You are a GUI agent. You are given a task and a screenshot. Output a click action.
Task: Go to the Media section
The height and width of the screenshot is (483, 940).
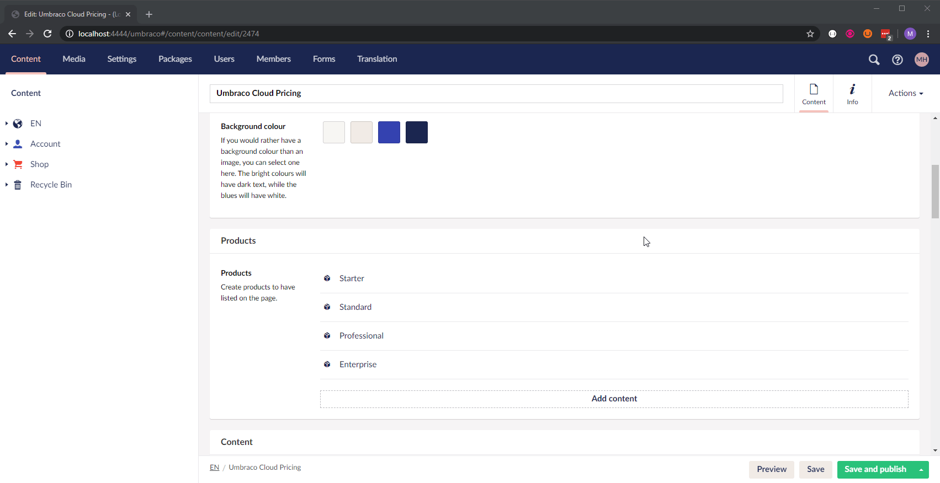point(74,59)
